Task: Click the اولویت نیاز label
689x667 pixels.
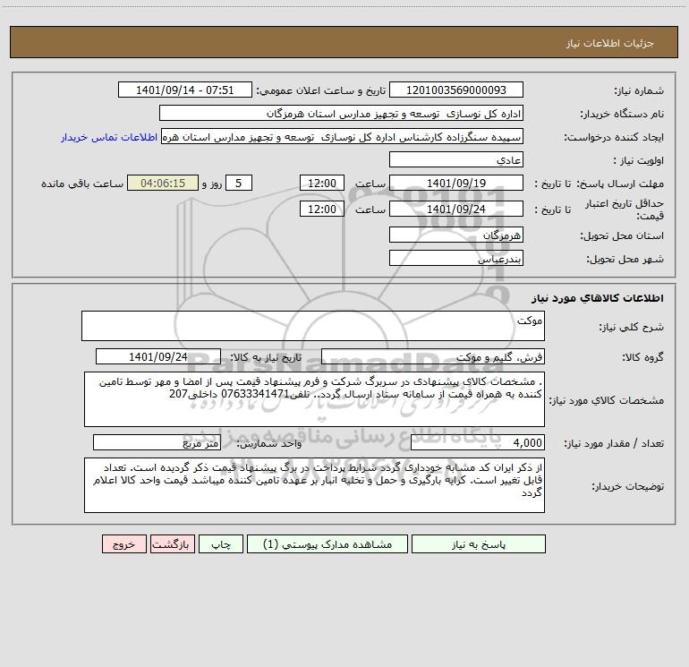Action: pos(639,161)
